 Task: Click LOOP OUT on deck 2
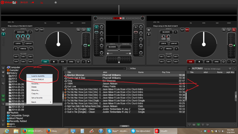[174, 43]
